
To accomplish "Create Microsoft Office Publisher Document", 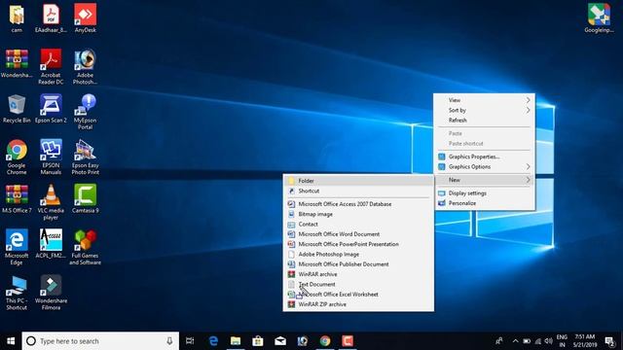I will tap(358, 263).
